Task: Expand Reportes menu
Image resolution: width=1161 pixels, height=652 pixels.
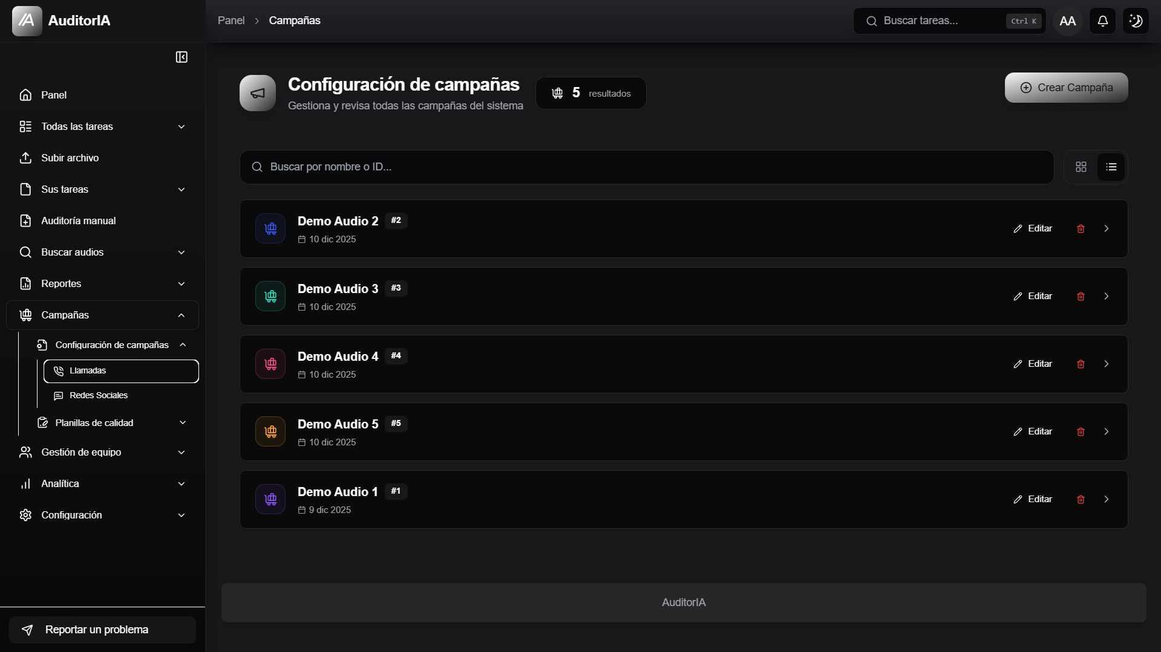Action: (x=102, y=283)
